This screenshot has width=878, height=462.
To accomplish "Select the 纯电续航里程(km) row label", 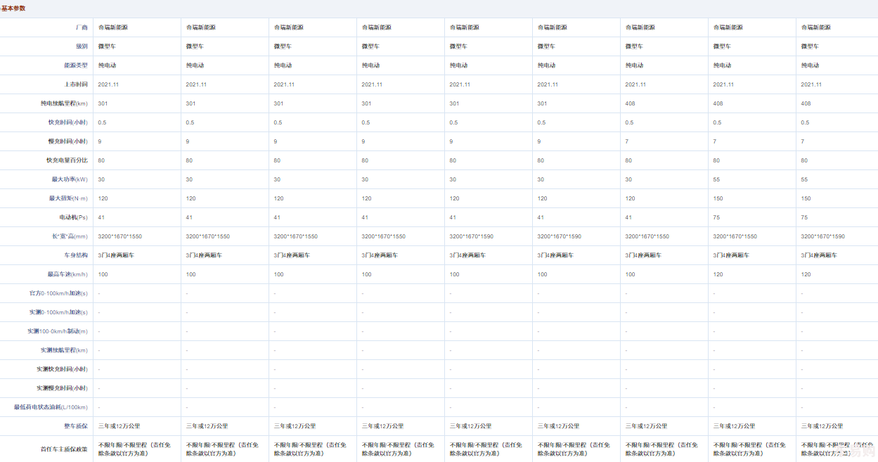I will click(64, 103).
